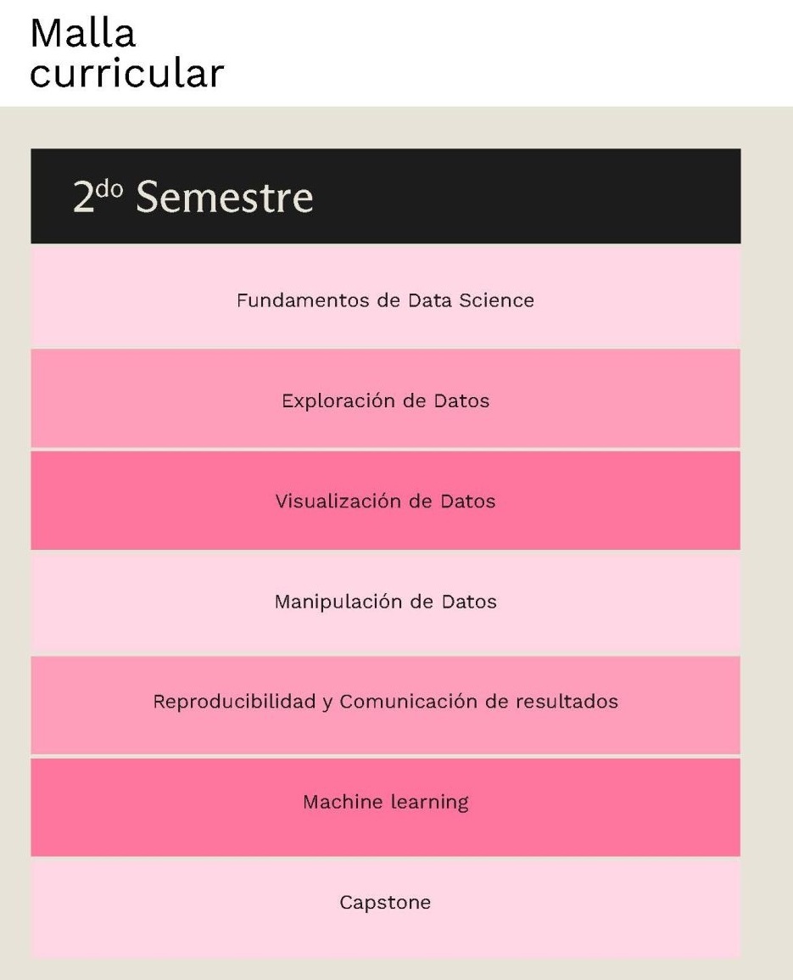The image size is (793, 980).
Task: Click the "Data Science" text
Action: tap(472, 300)
